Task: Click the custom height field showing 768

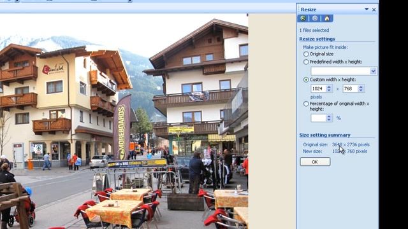Action: pyautogui.click(x=350, y=89)
